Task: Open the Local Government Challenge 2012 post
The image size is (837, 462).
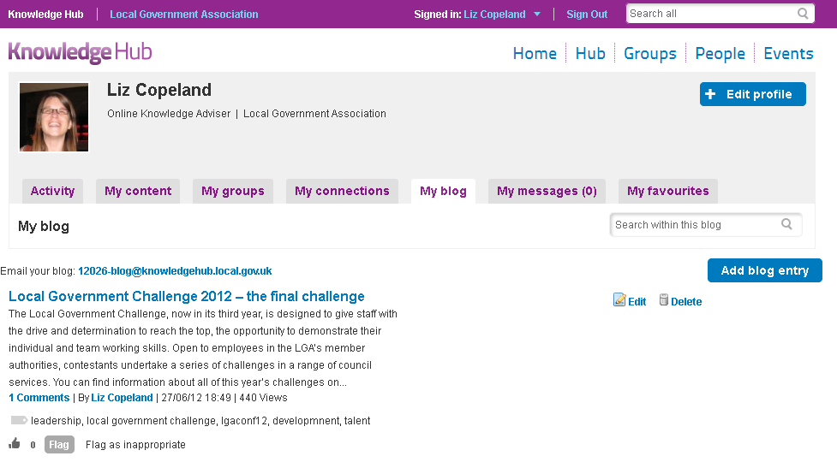Action: [x=186, y=296]
